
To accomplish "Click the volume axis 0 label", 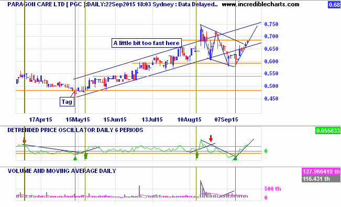I will [x=266, y=198].
